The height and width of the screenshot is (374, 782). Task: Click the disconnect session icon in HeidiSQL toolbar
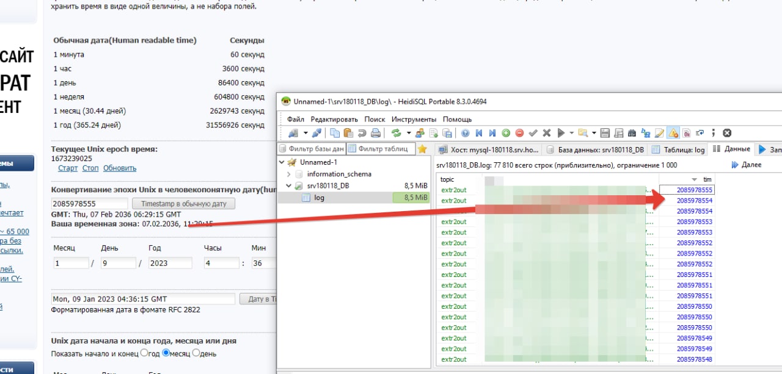(317, 132)
